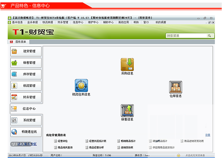Image resolution: width=222 pixels, height=158 pixels.
Task: Open the 业务单据 menu
Action: tap(33, 22)
